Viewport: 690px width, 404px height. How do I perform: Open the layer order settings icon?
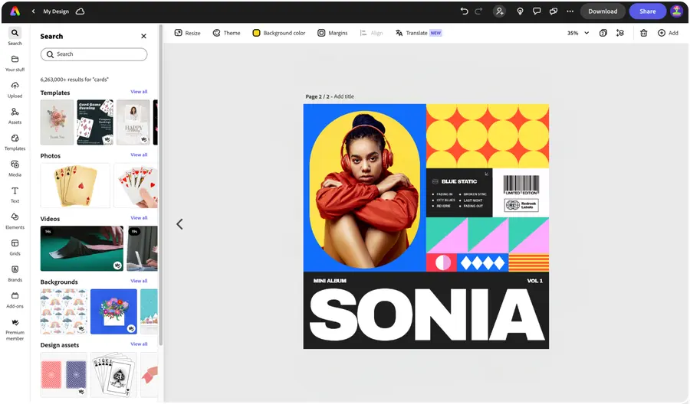click(x=620, y=33)
